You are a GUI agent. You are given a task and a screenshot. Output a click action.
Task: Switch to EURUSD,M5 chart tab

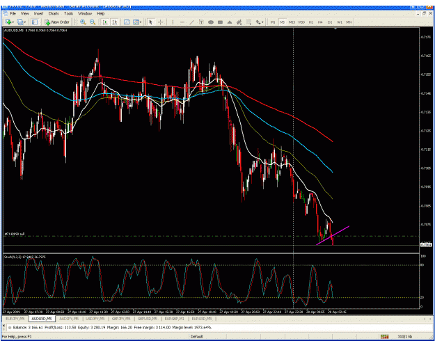tap(202, 318)
